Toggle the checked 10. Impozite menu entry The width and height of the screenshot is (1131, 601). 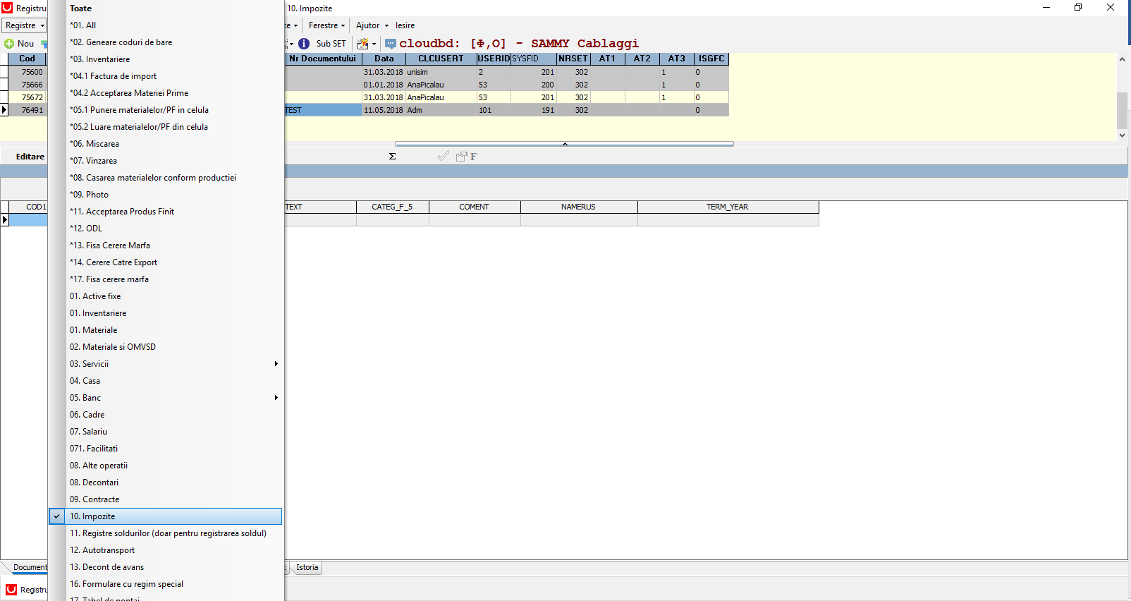(x=166, y=516)
